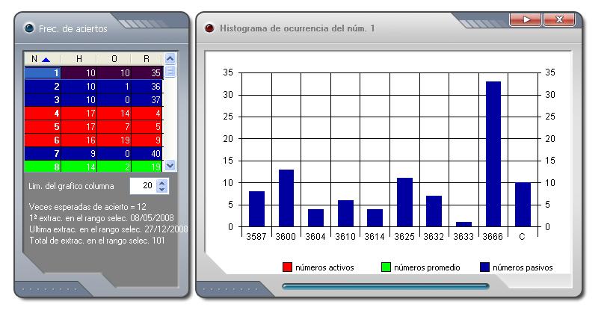Increase the Lim. del grafico columna value
Screen dimensions: 616x319
point(162,183)
